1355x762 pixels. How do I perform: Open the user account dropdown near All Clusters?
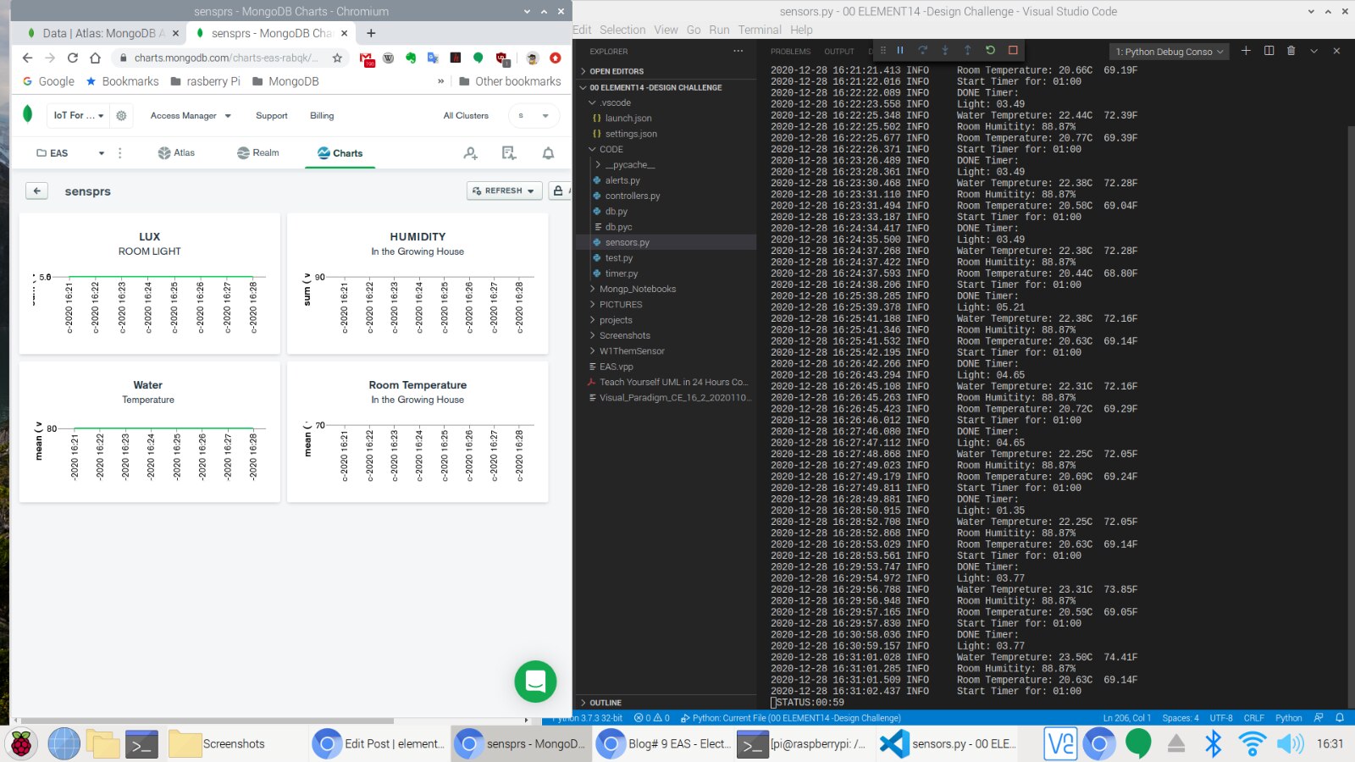click(534, 116)
